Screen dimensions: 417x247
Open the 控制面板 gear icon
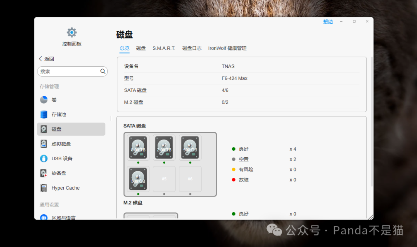click(71, 32)
